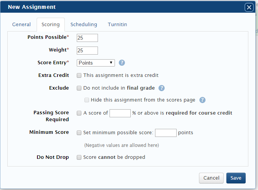The width and height of the screenshot is (258, 190).
Task: Click the help icon next to Score Entry
Action: click(x=121, y=63)
